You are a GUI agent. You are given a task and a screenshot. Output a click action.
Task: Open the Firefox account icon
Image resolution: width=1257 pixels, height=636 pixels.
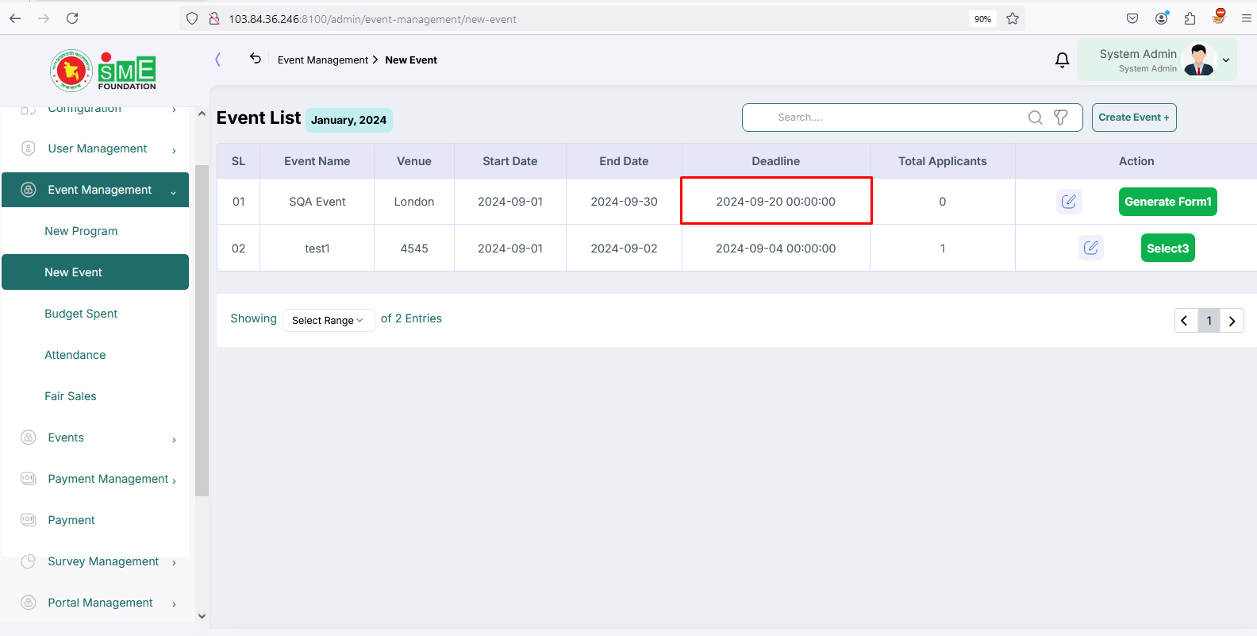tap(1162, 18)
